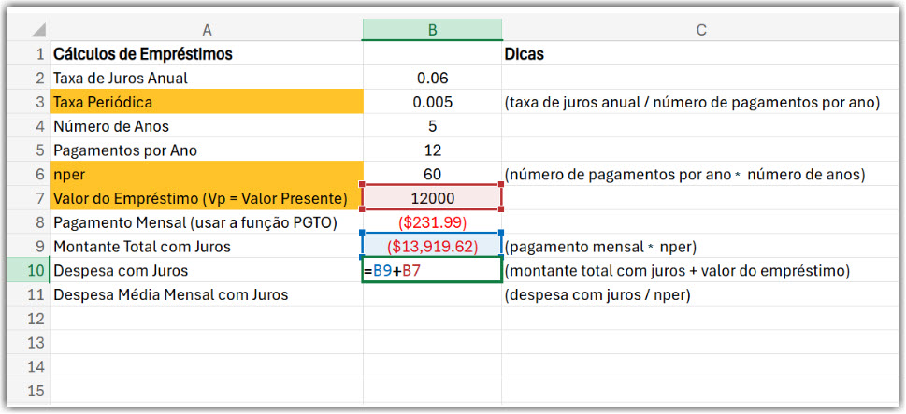Click the Select All corner triangle
This screenshot has width=906, height=414.
click(x=37, y=30)
